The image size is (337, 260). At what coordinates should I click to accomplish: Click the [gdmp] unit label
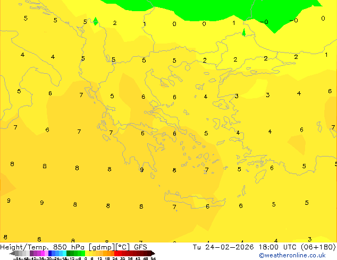[102, 247]
